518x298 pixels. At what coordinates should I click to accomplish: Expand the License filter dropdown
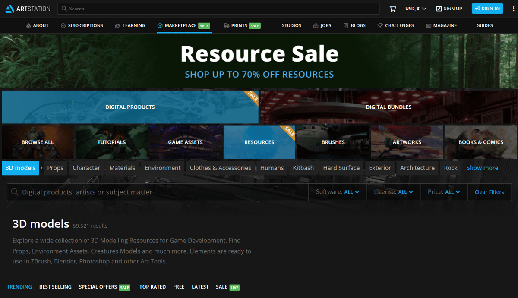click(394, 192)
